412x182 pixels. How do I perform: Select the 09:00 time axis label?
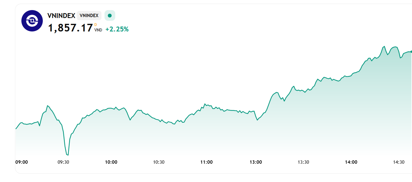[x=22, y=162]
